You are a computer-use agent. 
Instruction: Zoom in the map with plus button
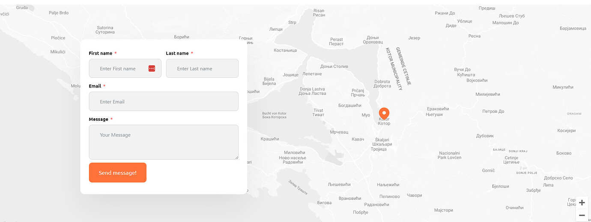point(582,203)
